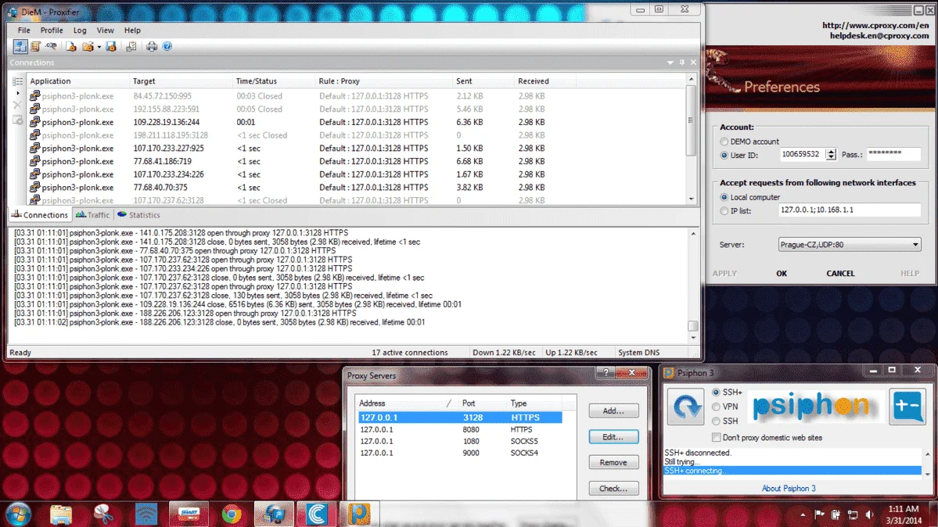This screenshot has height=527, width=938.
Task: Click Psiphon log scroll-down arrow
Action: [927, 474]
